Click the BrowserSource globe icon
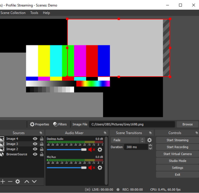The height and width of the screenshot is (193, 199). [x=2, y=154]
